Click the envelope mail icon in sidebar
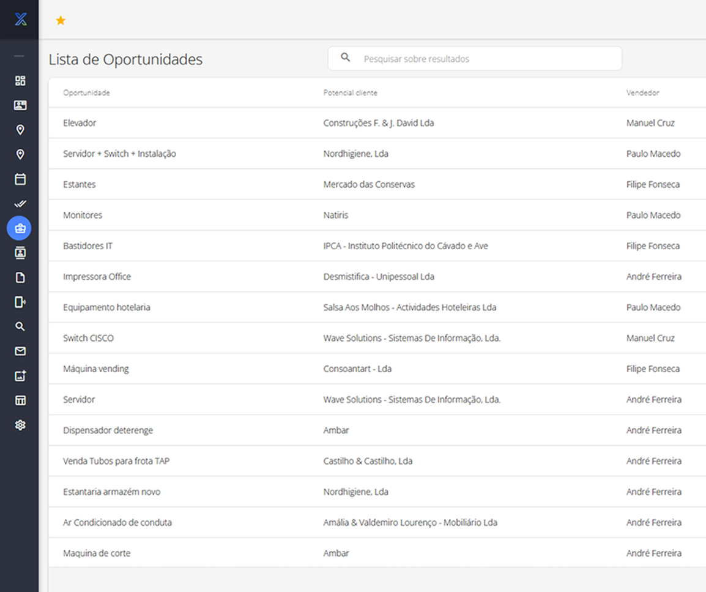 pyautogui.click(x=20, y=351)
